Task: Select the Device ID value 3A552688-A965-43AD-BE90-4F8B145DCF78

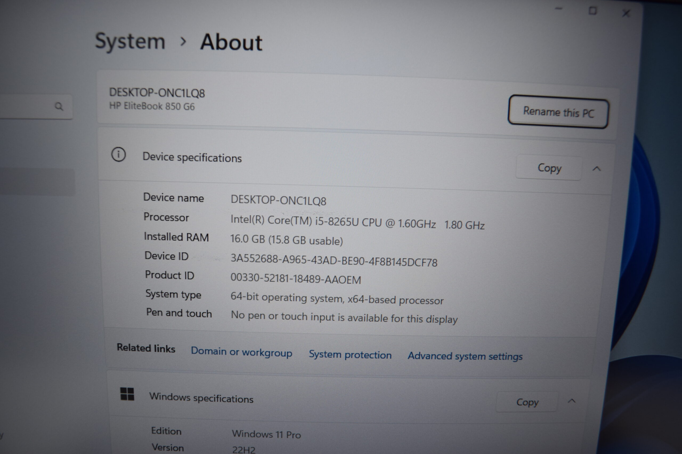Action: click(334, 260)
